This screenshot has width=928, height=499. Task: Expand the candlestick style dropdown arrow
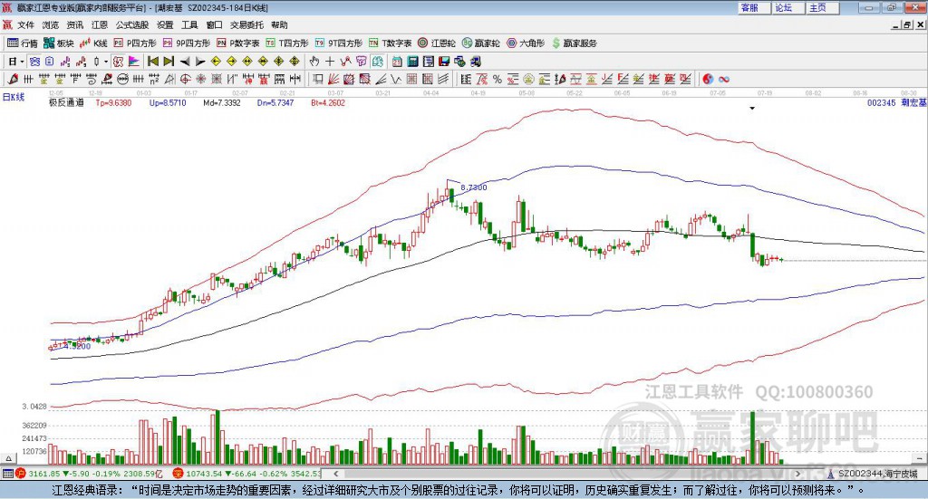[x=106, y=62]
